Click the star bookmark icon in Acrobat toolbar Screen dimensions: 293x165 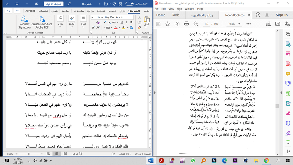tap(168, 24)
